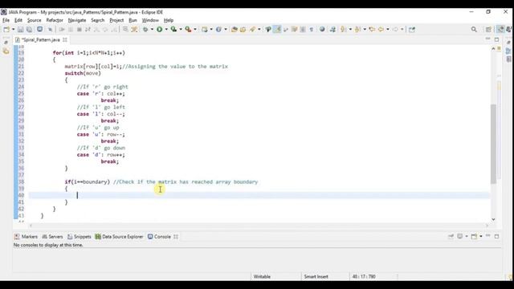Screen dimensions: 514x289
Task: Open the Coverage dropdown arrow
Action: (x=181, y=30)
